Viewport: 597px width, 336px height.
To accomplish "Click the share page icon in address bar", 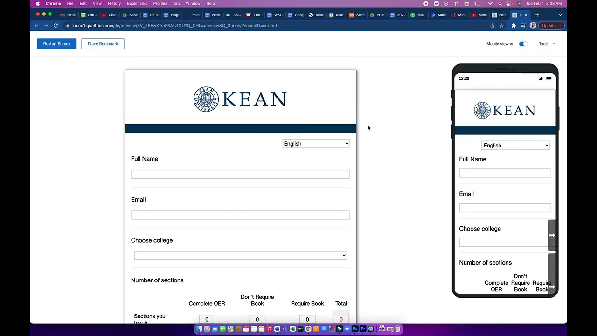I will 492,26.
